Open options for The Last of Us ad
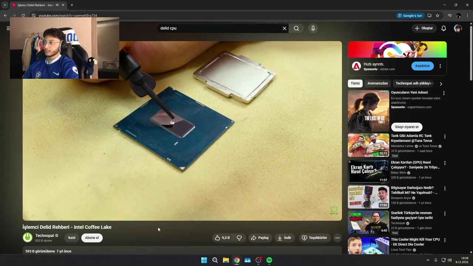This screenshot has height=266, width=473. coord(444,93)
